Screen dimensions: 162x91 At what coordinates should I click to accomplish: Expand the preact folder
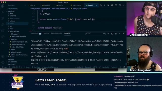point(13,50)
